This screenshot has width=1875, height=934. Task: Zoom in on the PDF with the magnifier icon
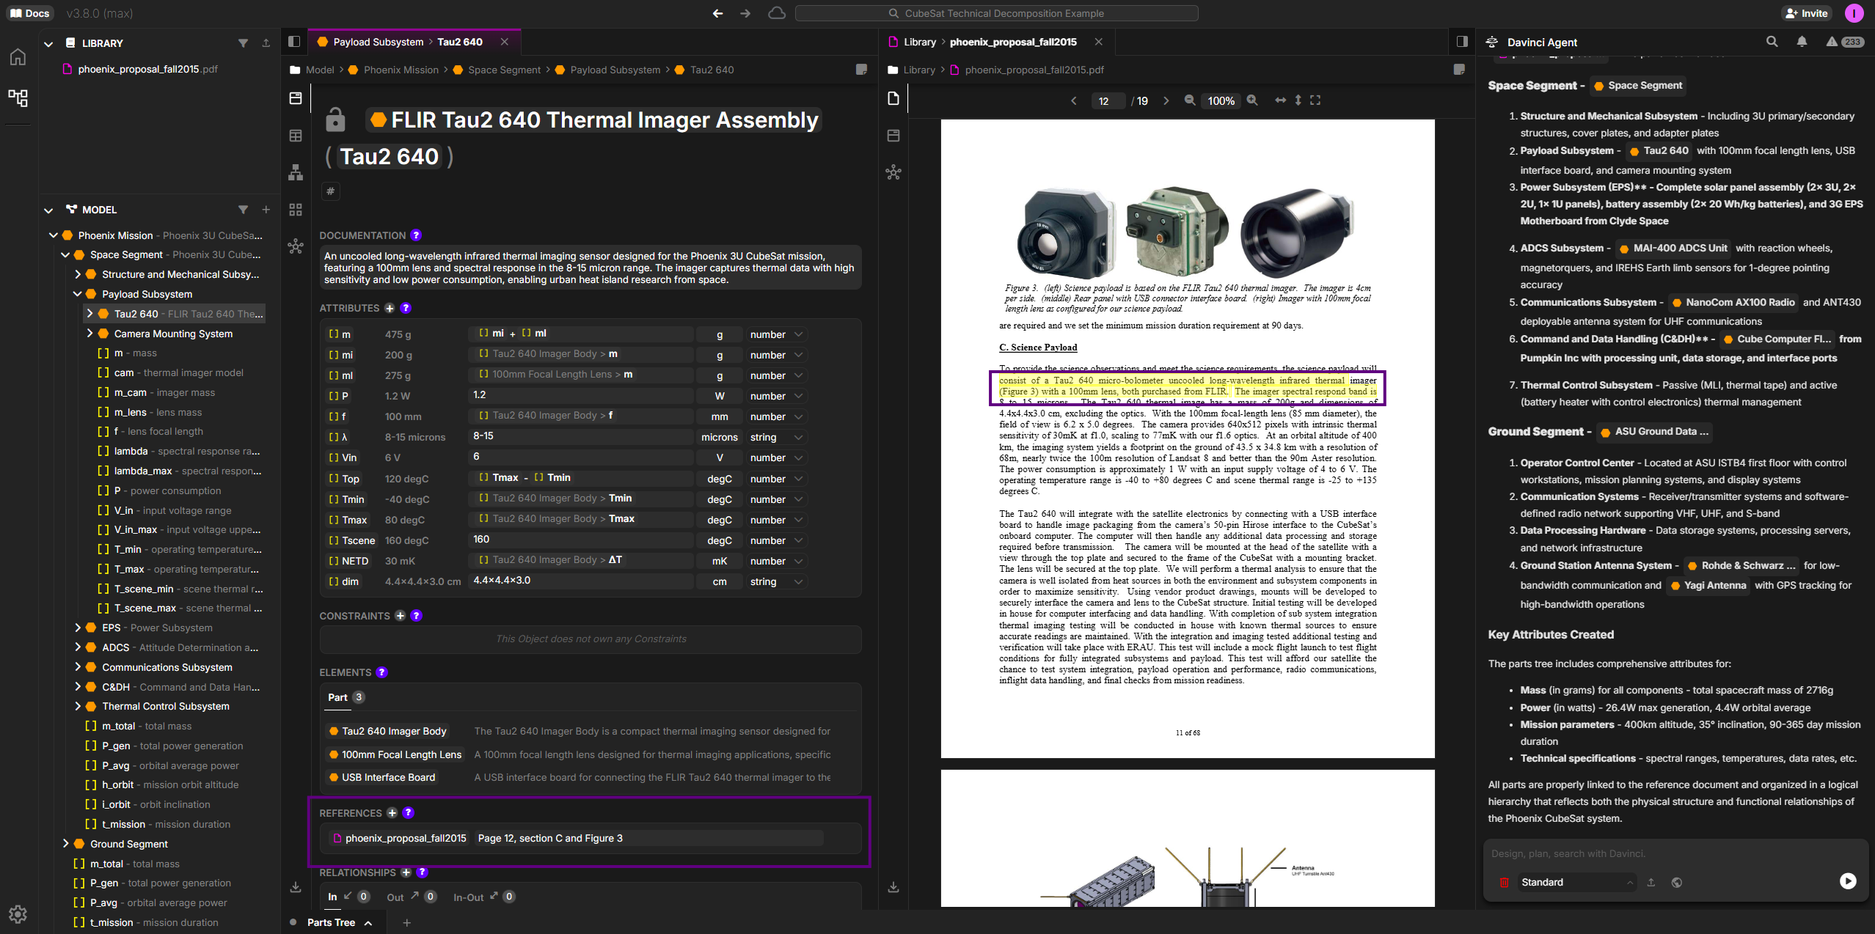pyautogui.click(x=1251, y=100)
